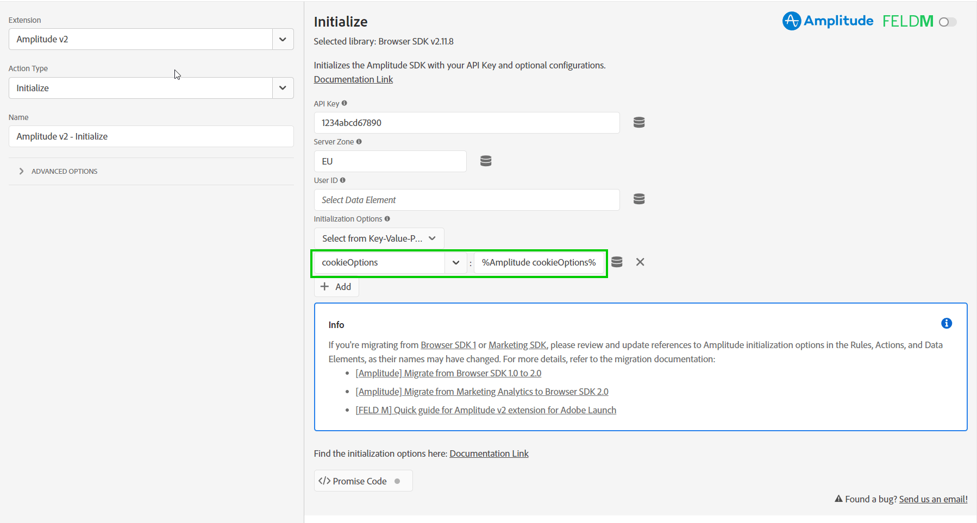977x523 pixels.
Task: Open data element picker for Server Zone
Action: [x=486, y=161]
